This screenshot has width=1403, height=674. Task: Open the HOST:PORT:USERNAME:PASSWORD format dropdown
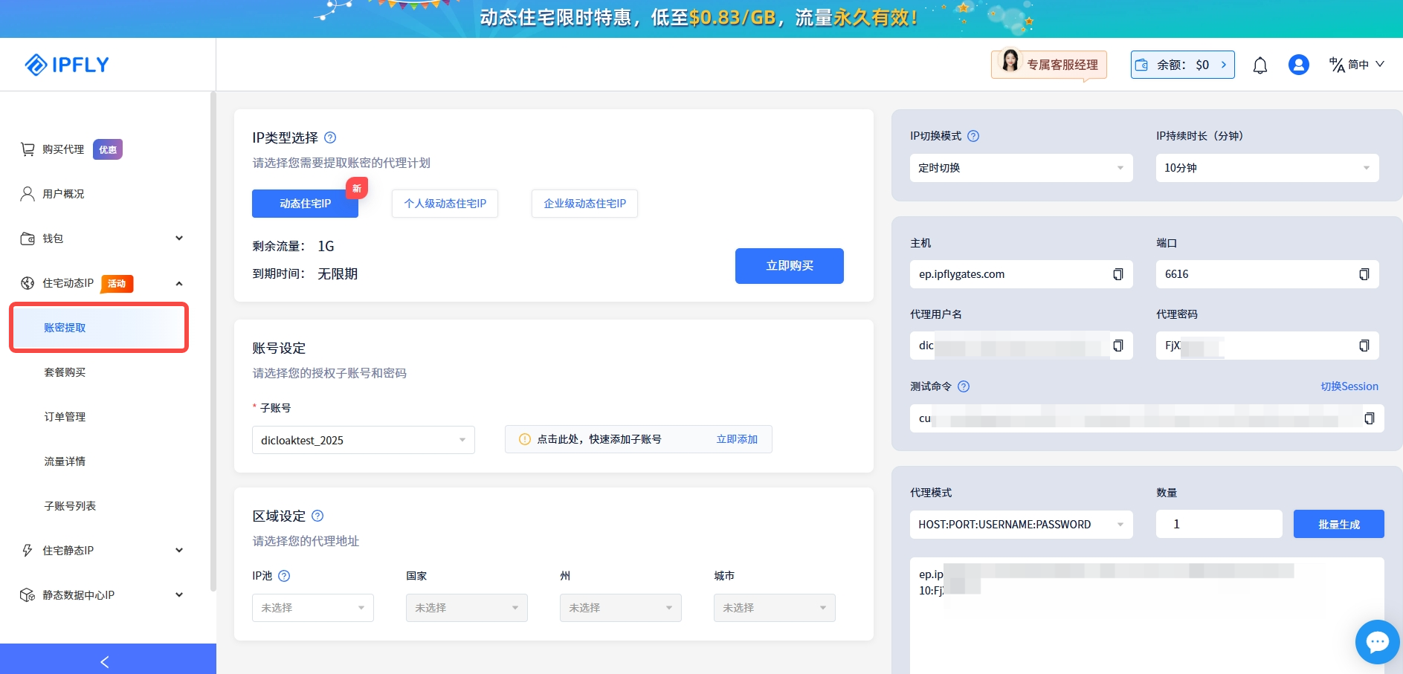1021,525
